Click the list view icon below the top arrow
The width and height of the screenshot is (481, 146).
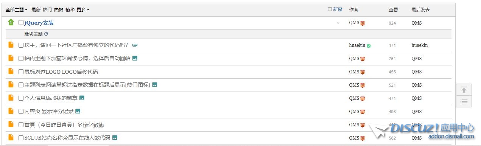point(464,101)
